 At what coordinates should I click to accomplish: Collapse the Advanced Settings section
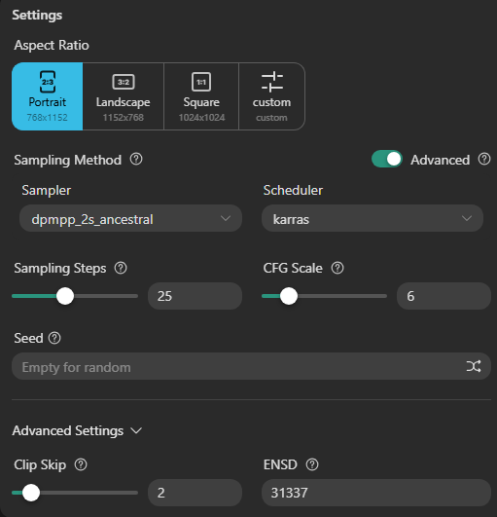click(77, 430)
